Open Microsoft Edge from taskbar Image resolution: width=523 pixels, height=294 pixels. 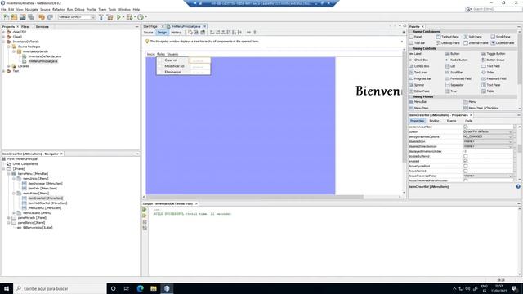coord(140,288)
